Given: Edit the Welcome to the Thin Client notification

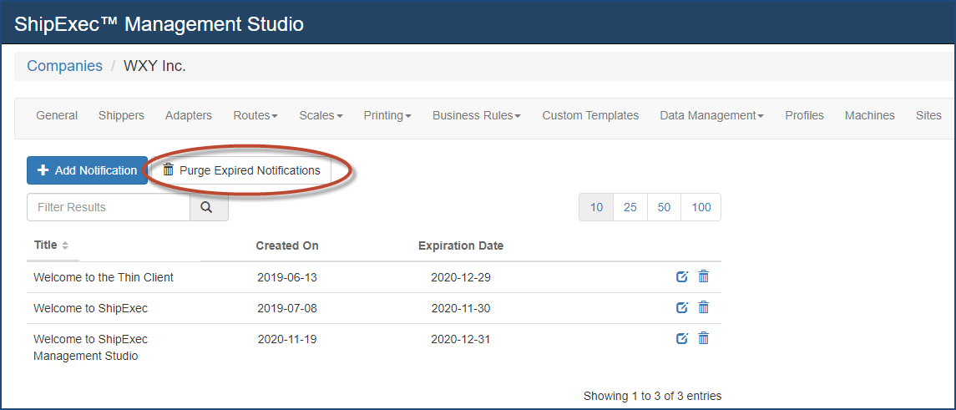Looking at the screenshot, I should pos(681,276).
